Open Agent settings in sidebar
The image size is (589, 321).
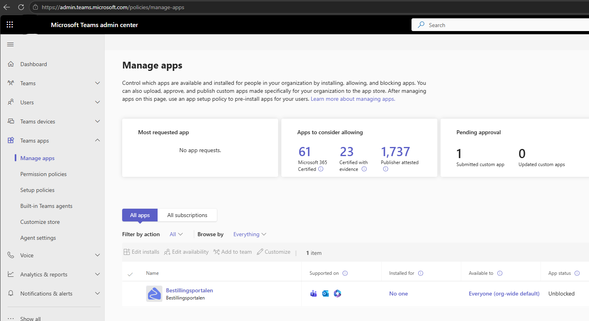(38, 238)
